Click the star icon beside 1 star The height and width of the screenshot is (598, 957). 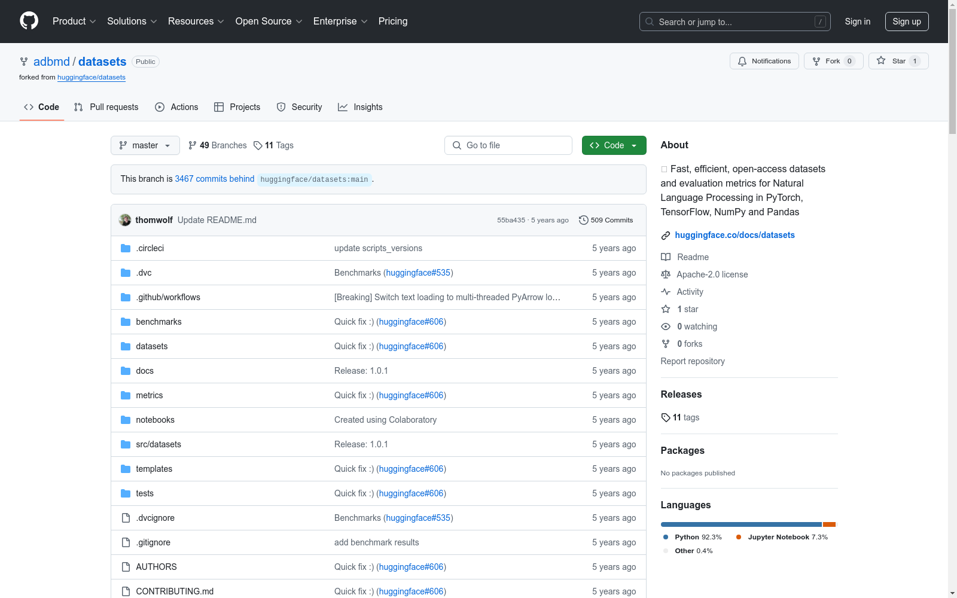coord(666,309)
